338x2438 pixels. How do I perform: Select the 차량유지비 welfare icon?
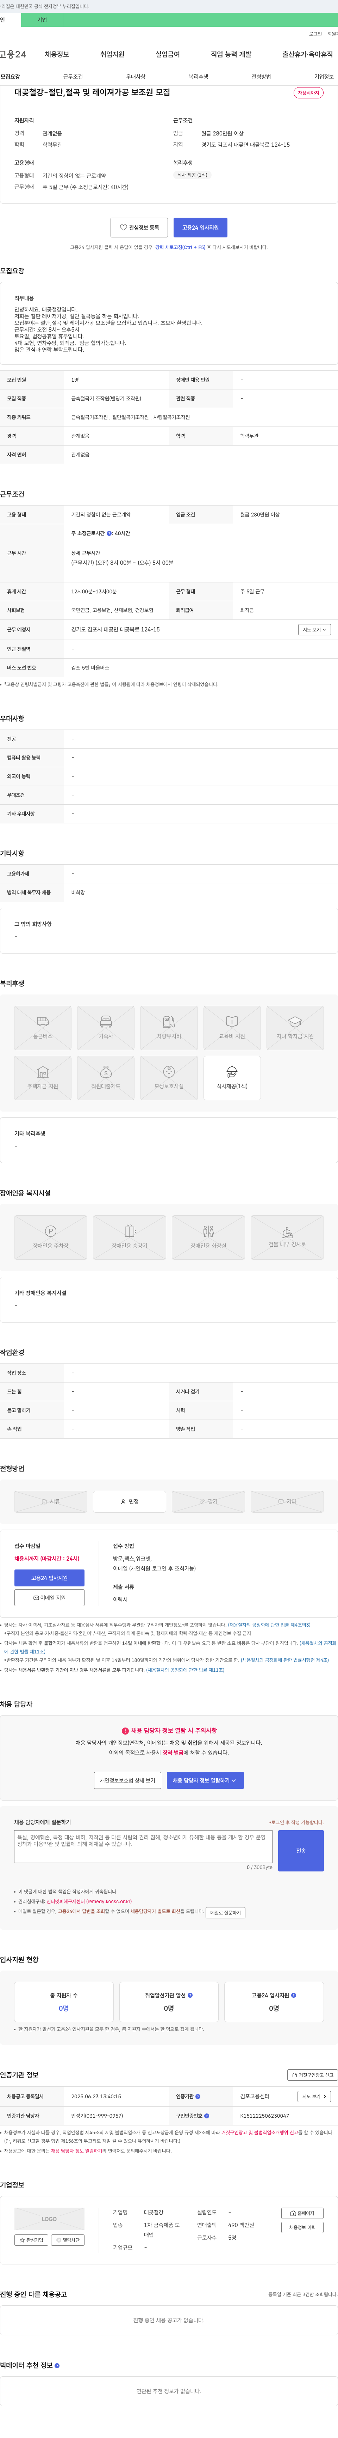pos(169,1028)
